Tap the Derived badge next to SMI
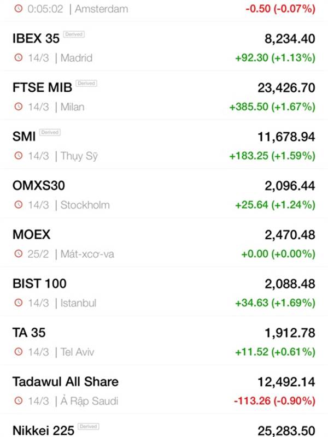Viewport: 328px width, 437px height. pos(50,132)
